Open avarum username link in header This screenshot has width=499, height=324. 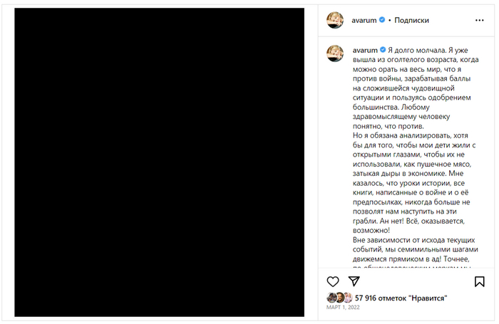click(x=364, y=21)
